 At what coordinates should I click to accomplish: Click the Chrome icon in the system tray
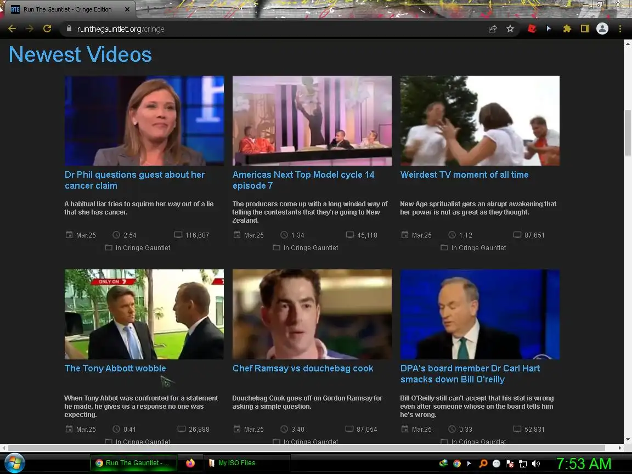point(456,464)
